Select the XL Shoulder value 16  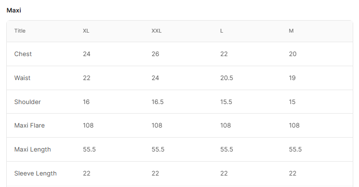coord(86,102)
